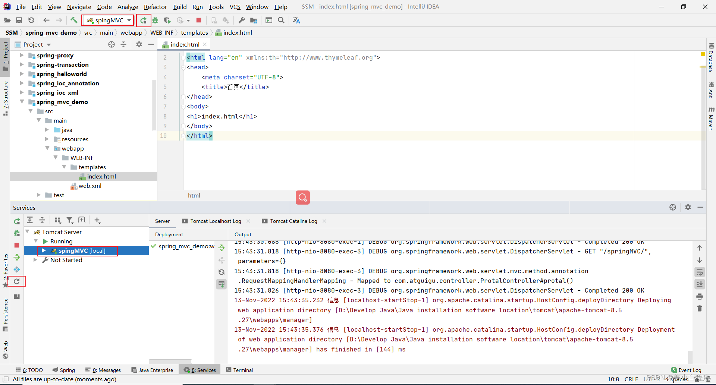716x385 pixels.
Task: Toggle scroll to end in Output
Action: point(700,284)
